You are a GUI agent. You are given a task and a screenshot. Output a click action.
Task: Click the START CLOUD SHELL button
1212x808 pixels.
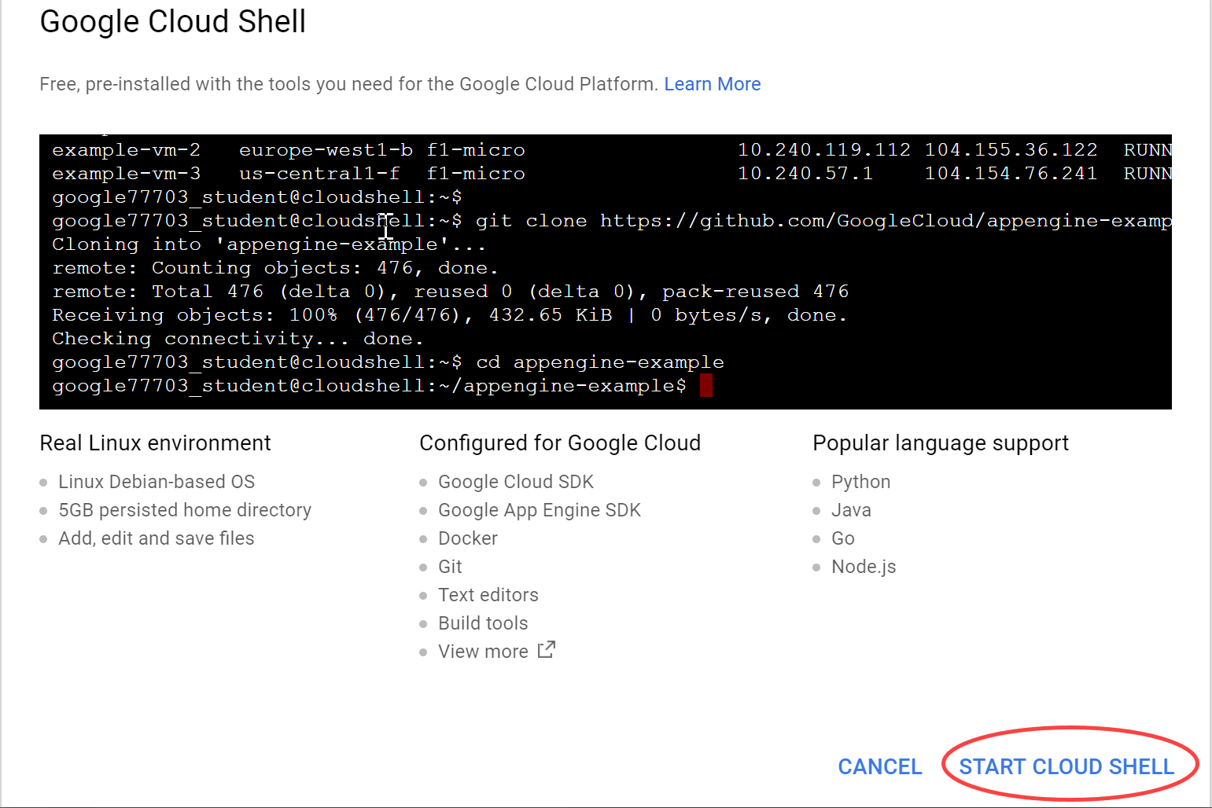click(1066, 766)
